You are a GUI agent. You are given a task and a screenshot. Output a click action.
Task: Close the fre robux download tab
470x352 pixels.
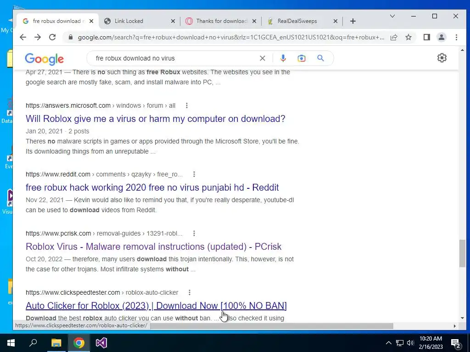91,21
